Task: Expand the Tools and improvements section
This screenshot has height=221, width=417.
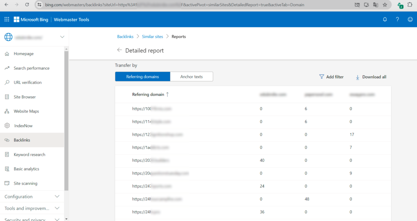Action: coord(57,208)
